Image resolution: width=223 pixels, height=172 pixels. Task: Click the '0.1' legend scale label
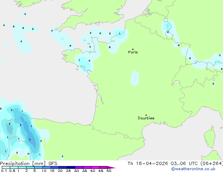click(x=4, y=171)
